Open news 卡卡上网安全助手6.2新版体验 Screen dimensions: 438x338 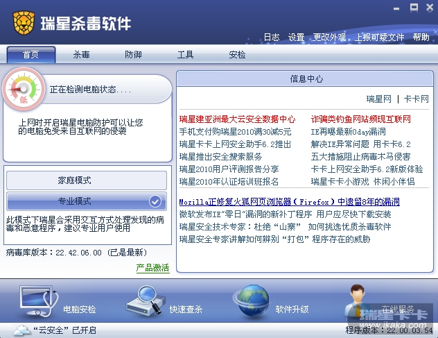click(x=367, y=169)
